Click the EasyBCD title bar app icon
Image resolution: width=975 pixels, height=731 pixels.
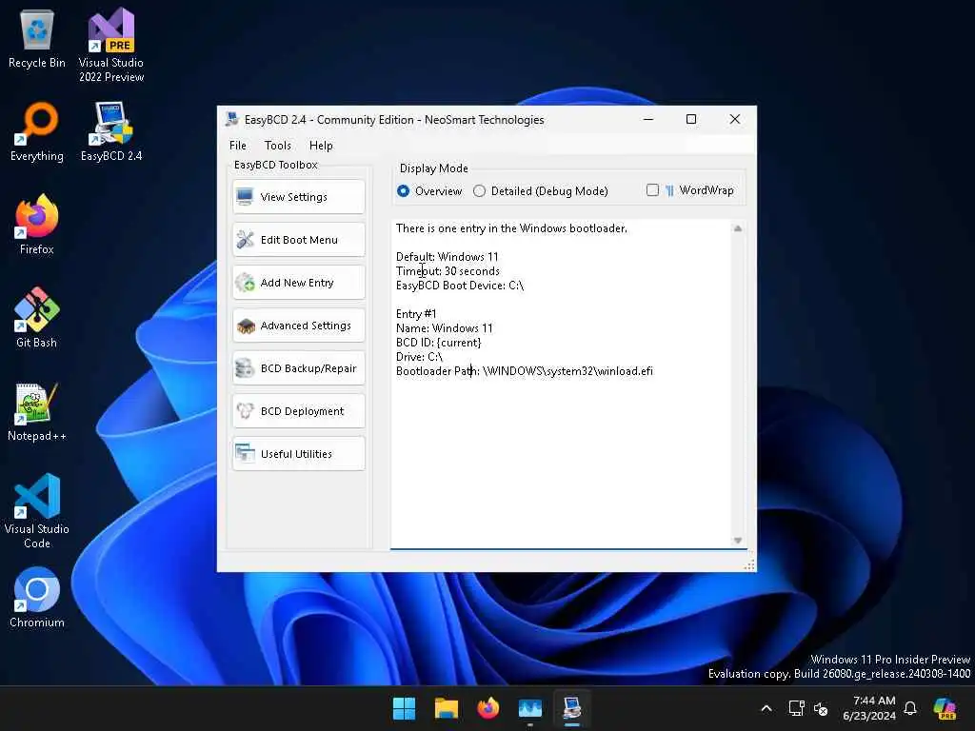coord(232,119)
